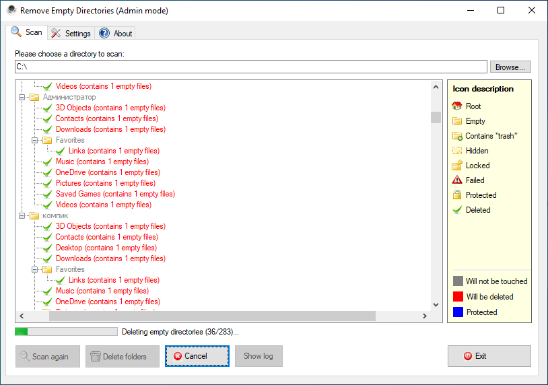Click gray Will not be touched swatch
The height and width of the screenshot is (385, 548).
458,281
